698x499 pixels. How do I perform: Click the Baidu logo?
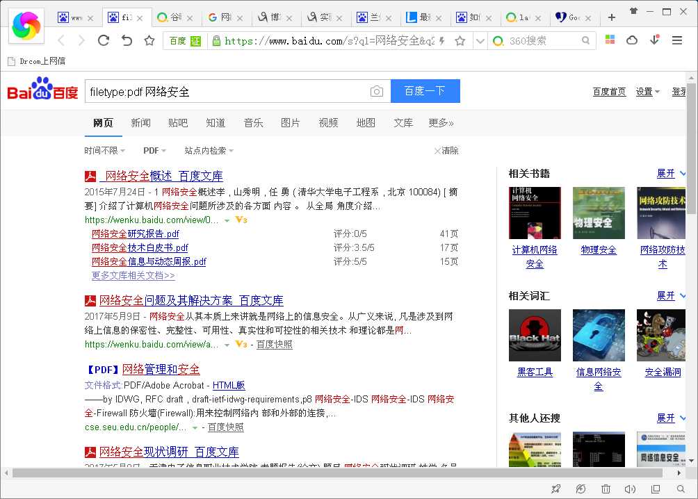click(x=42, y=88)
